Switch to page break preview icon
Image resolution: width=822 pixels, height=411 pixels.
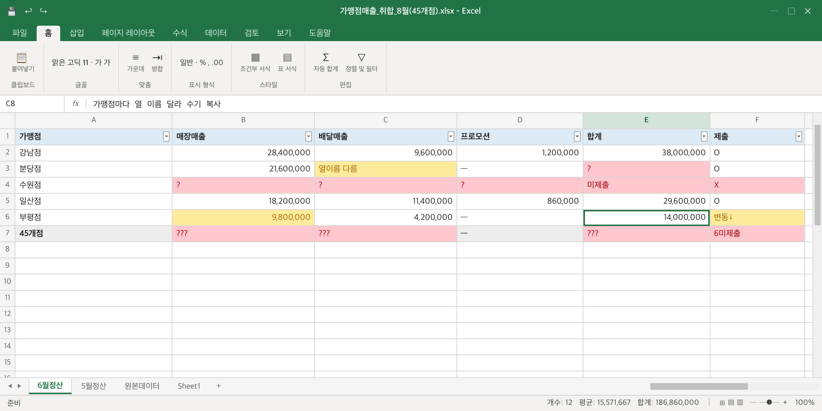[x=740, y=403]
